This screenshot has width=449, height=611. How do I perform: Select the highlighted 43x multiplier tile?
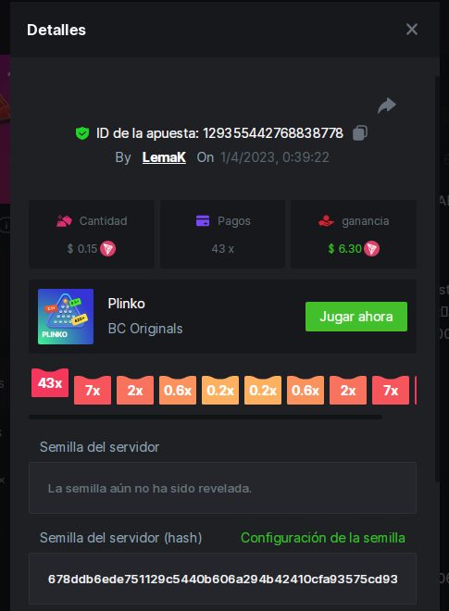[x=50, y=383]
